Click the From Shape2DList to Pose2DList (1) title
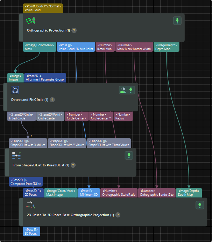 (41, 165)
